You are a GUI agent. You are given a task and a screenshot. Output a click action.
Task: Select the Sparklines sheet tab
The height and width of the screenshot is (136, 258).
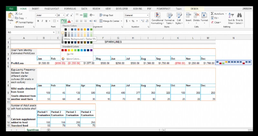click(33, 130)
